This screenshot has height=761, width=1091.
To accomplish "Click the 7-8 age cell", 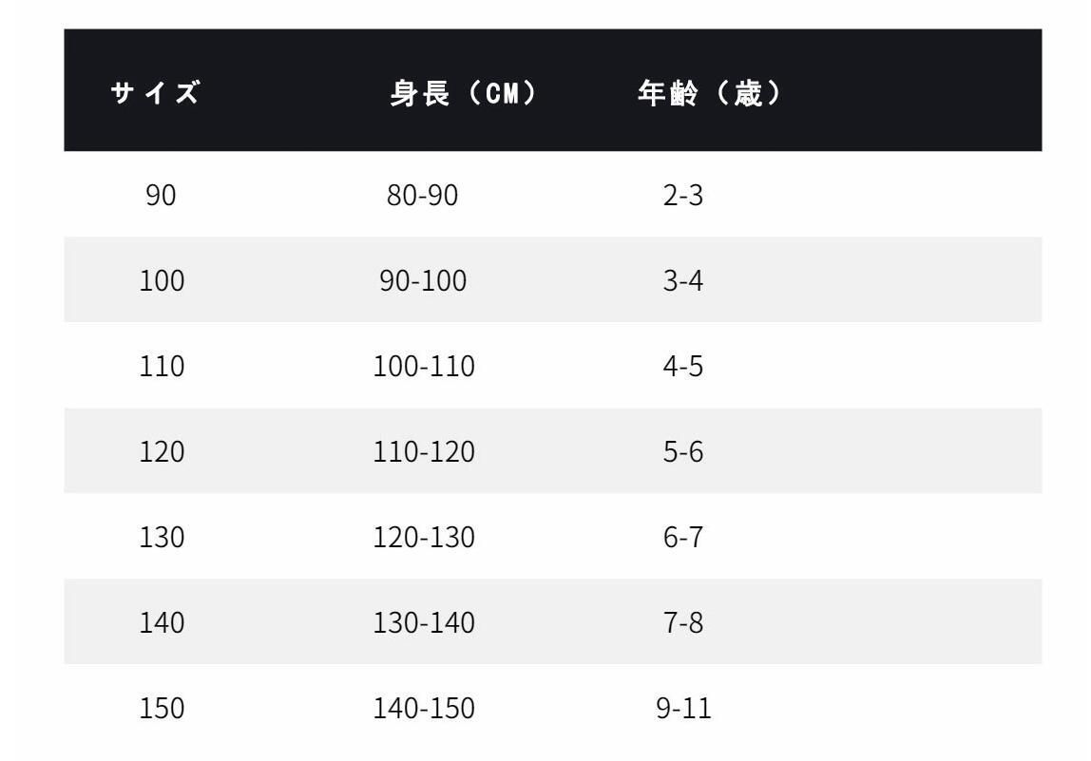I will (x=682, y=623).
